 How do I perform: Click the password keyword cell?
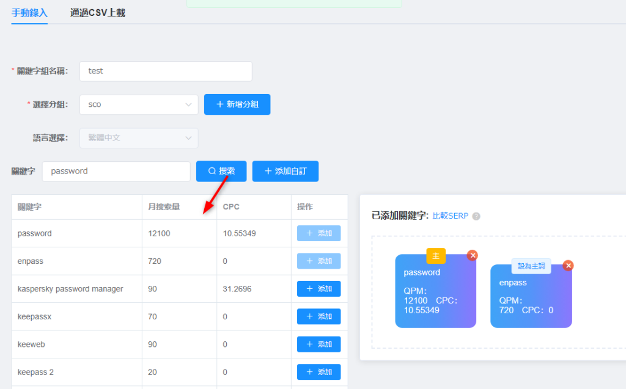(76, 233)
